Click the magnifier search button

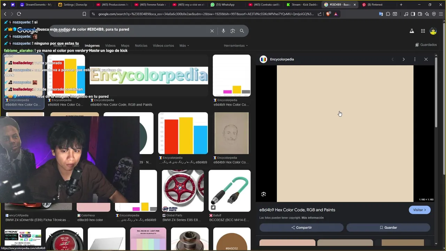pyautogui.click(x=242, y=31)
